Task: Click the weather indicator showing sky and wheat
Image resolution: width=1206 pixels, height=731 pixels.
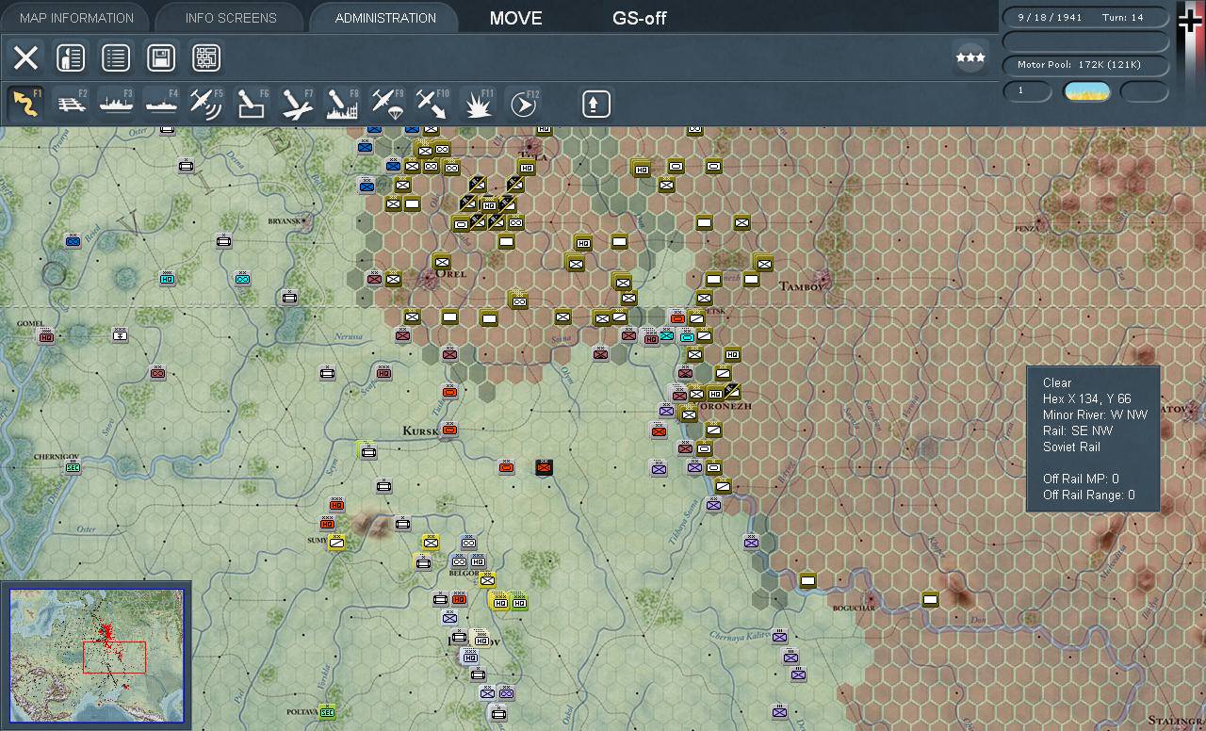Action: coord(1086,91)
